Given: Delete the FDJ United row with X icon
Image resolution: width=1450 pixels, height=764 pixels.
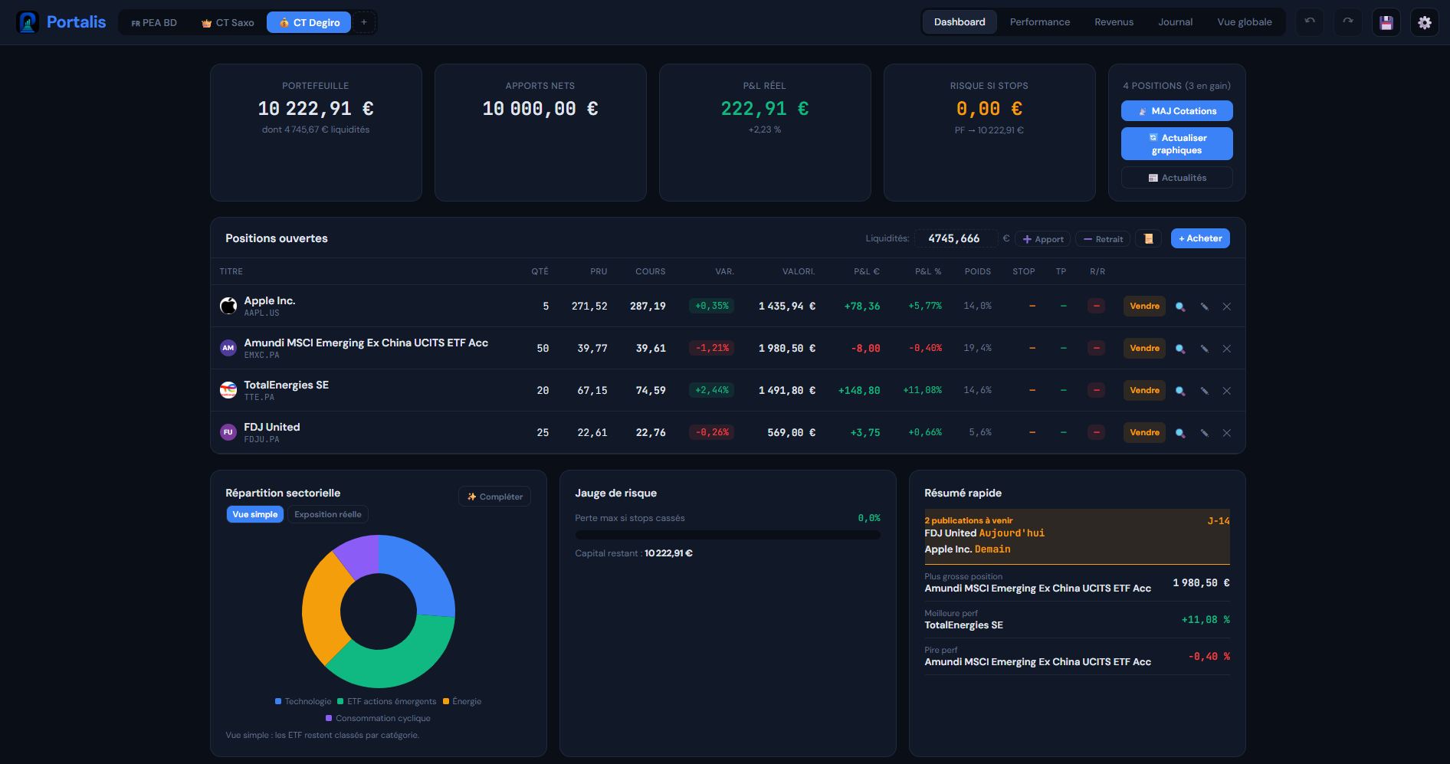Looking at the screenshot, I should coord(1227,433).
